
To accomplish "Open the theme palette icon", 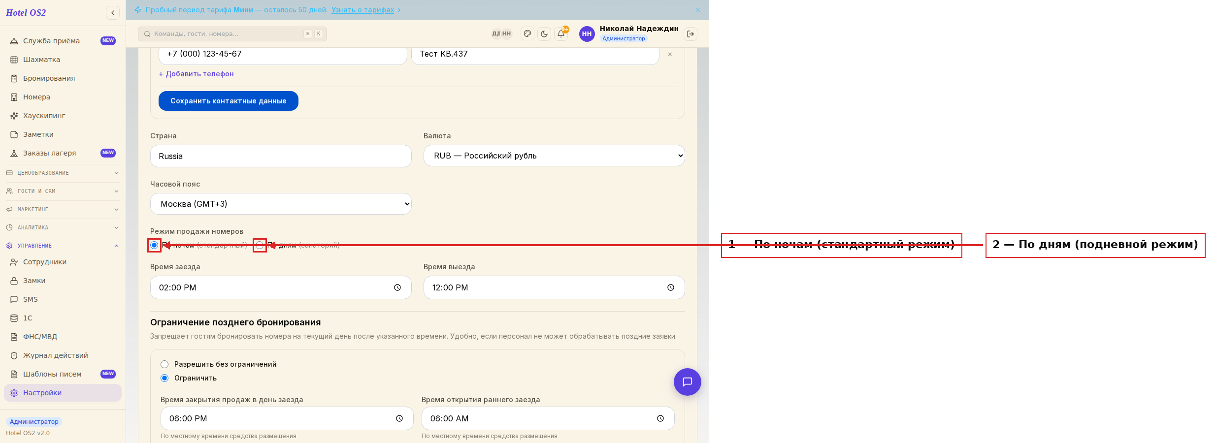I will (x=527, y=34).
